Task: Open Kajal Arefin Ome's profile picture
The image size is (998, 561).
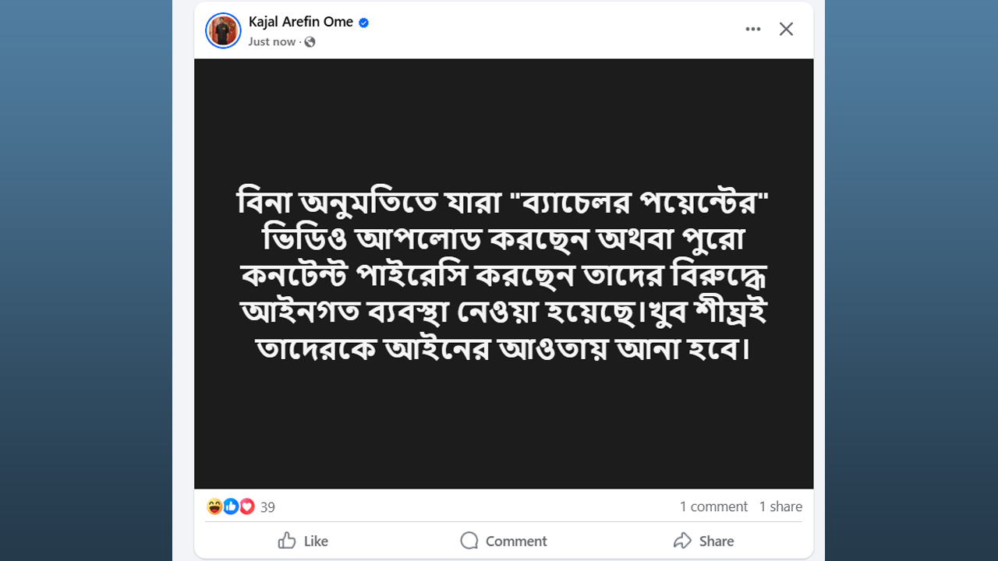Action: tap(223, 30)
